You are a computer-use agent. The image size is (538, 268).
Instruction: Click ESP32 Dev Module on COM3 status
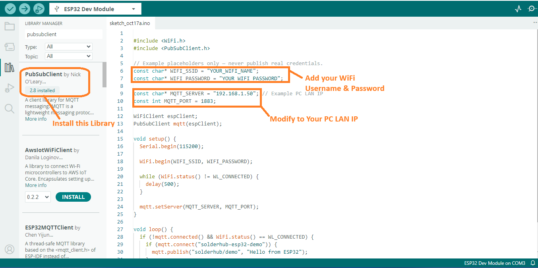click(x=495, y=263)
